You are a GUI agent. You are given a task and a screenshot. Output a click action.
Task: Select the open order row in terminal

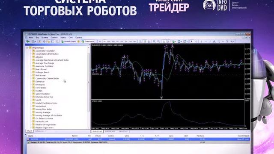(138, 139)
